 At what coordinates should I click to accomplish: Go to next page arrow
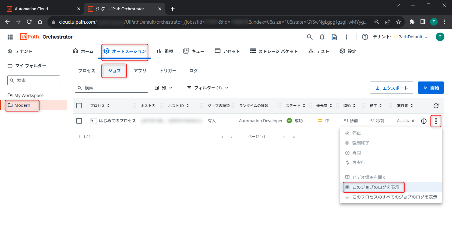[284, 137]
